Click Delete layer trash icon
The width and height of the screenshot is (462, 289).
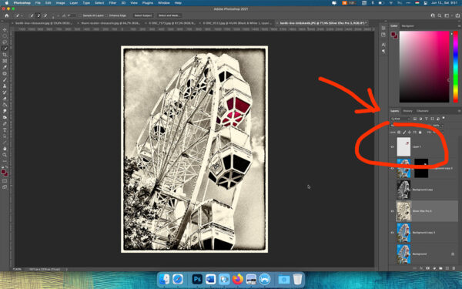click(x=454, y=268)
